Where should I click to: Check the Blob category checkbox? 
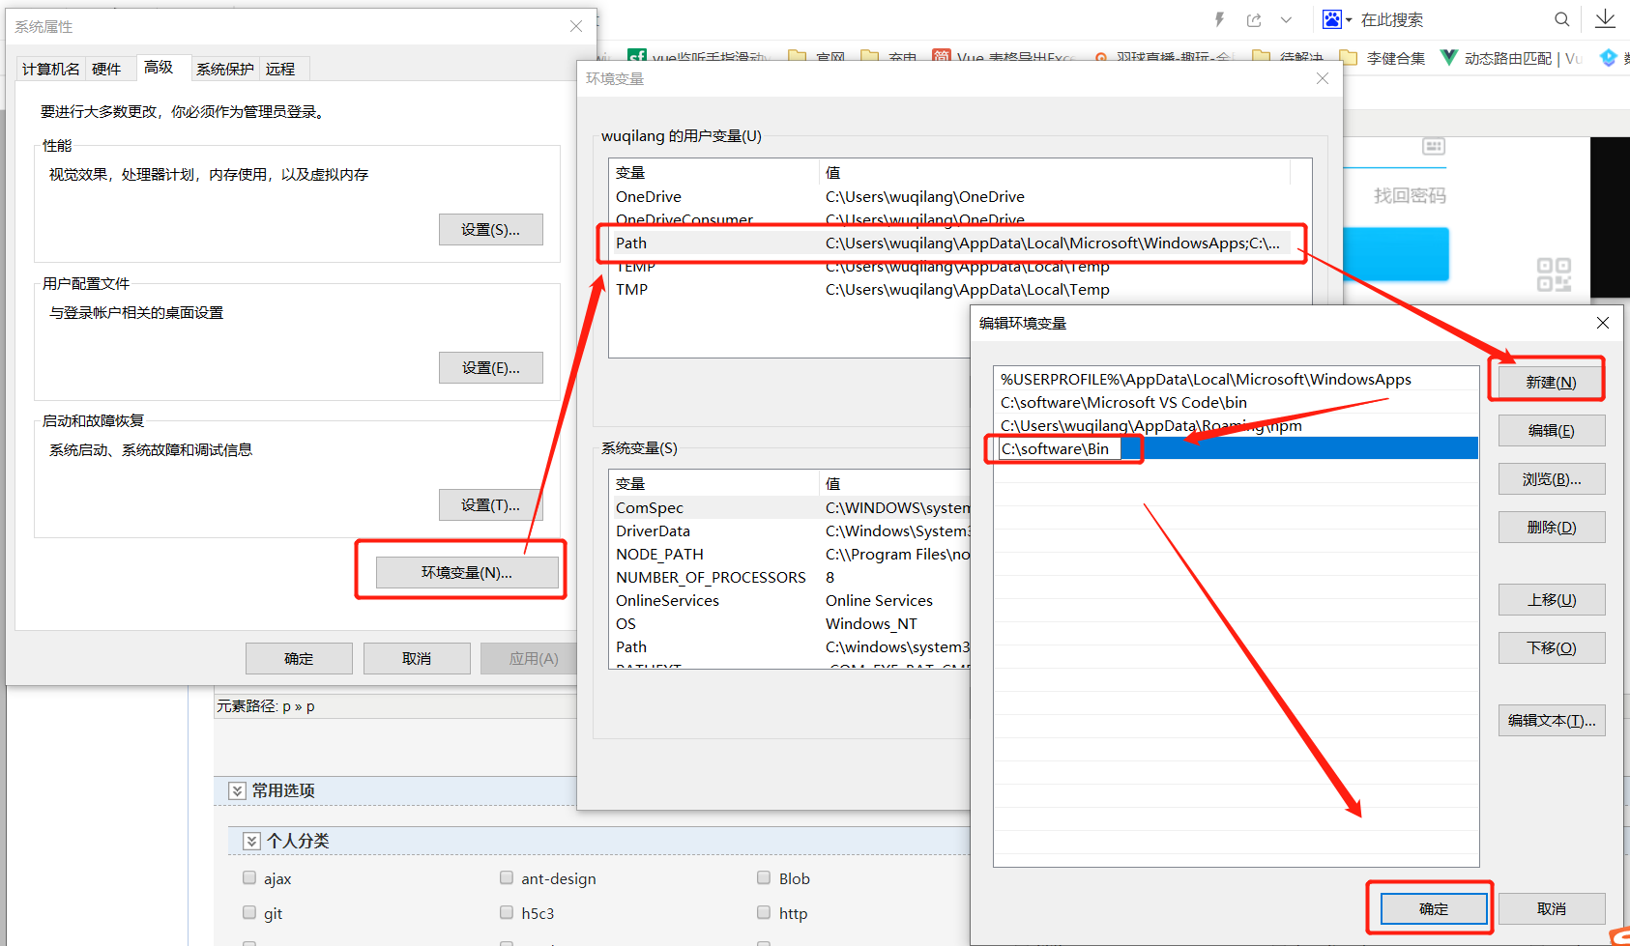[764, 877]
